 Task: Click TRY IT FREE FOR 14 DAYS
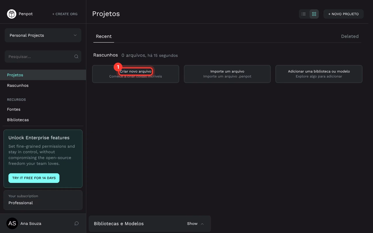34,178
